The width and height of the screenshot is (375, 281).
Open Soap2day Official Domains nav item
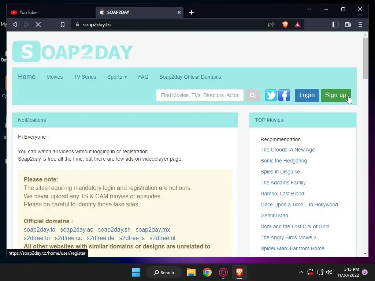(190, 77)
